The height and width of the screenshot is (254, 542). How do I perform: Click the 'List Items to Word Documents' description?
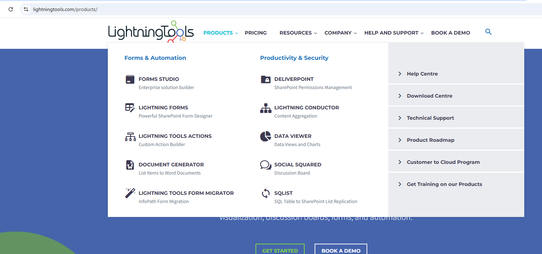[170, 173]
